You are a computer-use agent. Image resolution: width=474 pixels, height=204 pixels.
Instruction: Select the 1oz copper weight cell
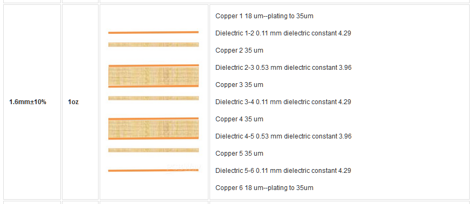(80, 102)
